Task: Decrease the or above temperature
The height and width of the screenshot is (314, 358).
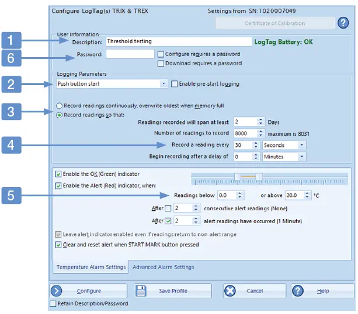Action: [307, 197]
